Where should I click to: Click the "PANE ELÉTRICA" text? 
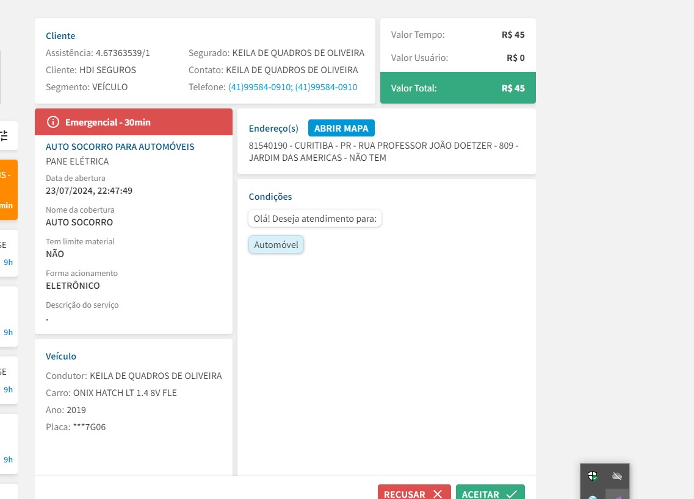point(78,161)
